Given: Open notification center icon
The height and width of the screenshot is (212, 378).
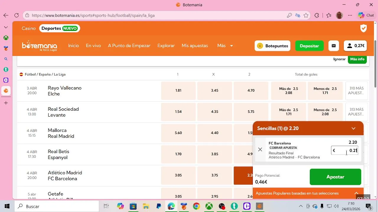Looking at the screenshot, I should 368,206.
